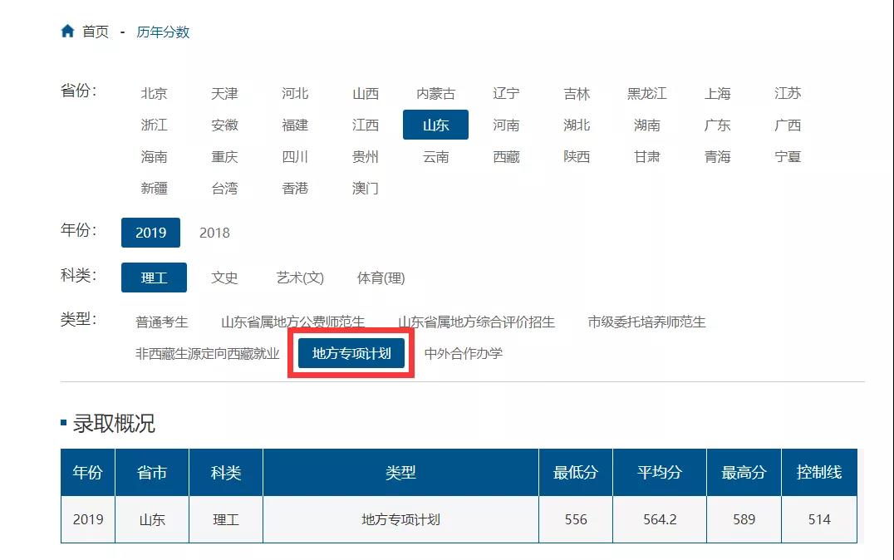This screenshot has width=894, height=560.
Task: Pick 福建 in province list
Action: 295,125
